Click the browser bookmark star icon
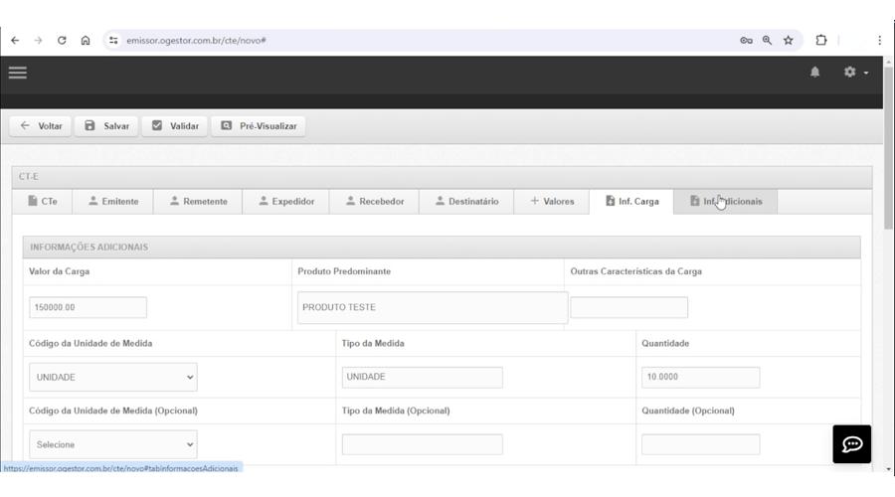 click(789, 41)
